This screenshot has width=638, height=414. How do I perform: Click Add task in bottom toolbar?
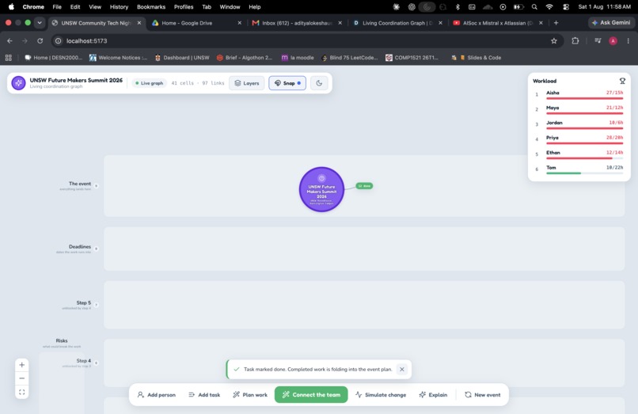[204, 395]
